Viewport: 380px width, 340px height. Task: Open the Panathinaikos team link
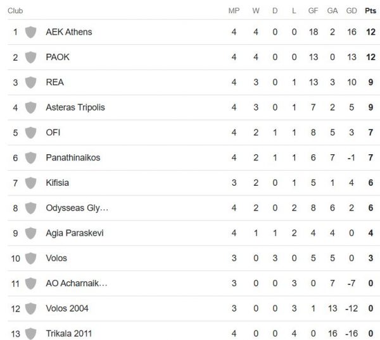pyautogui.click(x=73, y=157)
